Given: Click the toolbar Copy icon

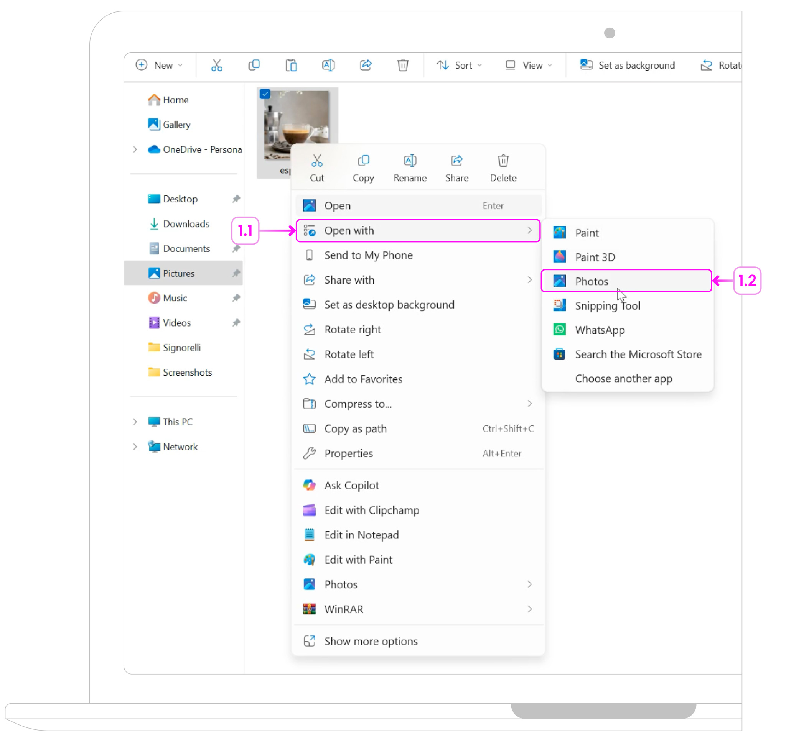Looking at the screenshot, I should (x=254, y=65).
